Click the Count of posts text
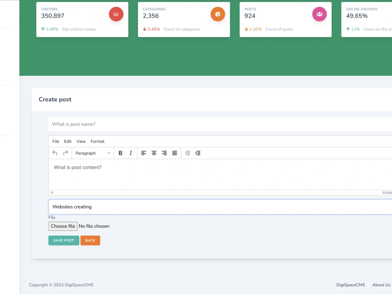The image size is (392, 294). coord(279,29)
